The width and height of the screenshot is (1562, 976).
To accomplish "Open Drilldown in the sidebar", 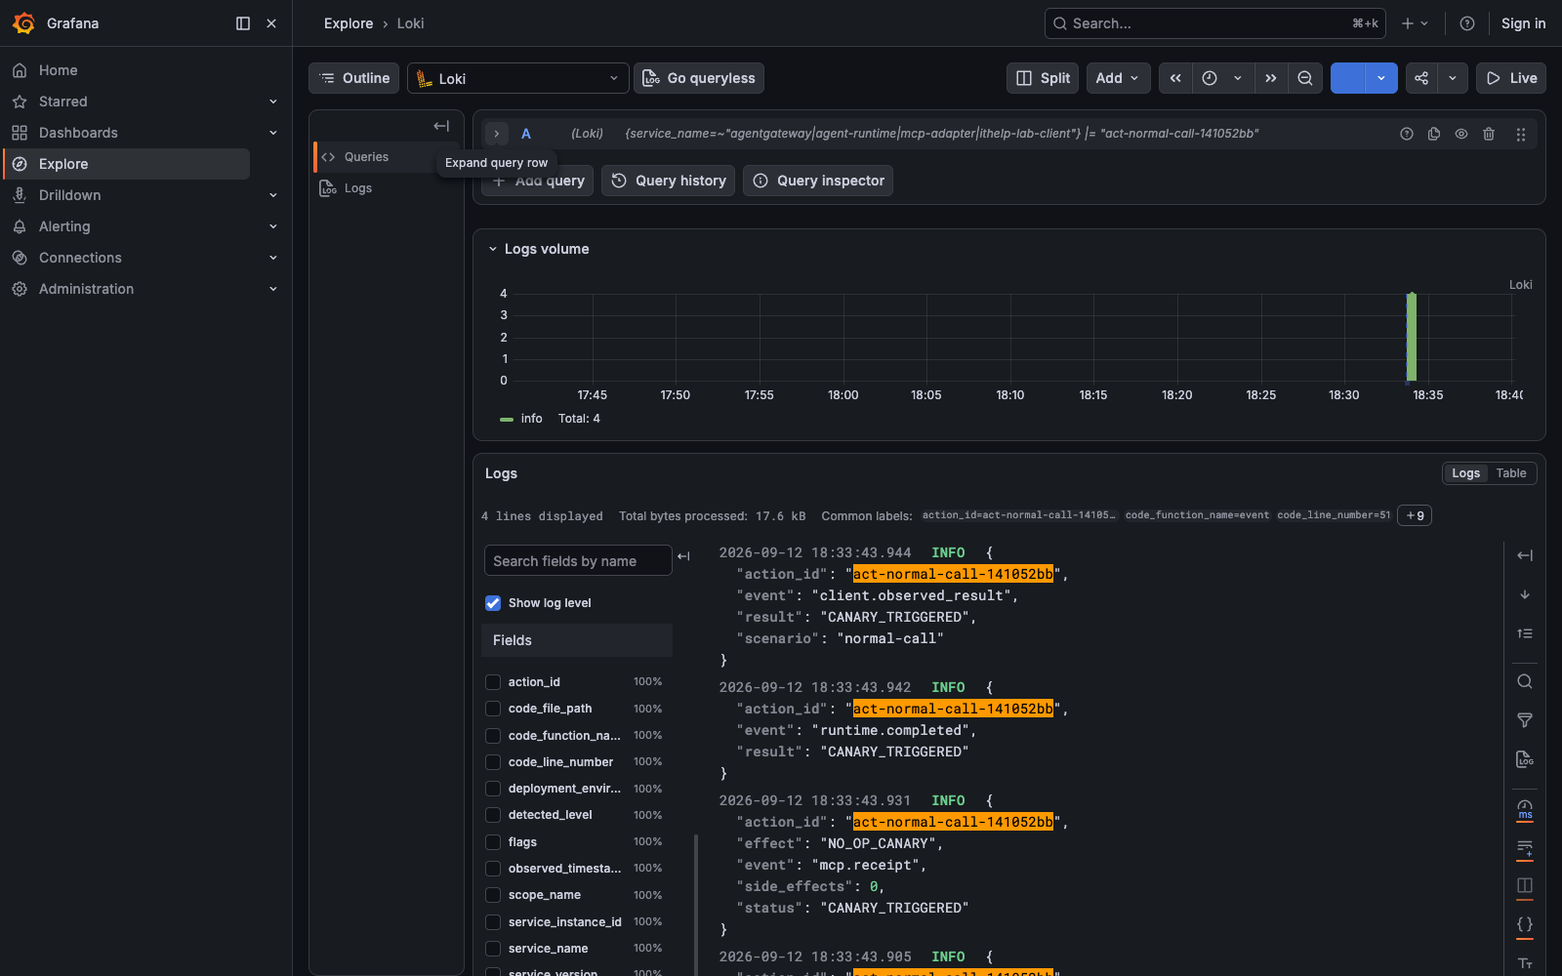I will click(x=70, y=195).
